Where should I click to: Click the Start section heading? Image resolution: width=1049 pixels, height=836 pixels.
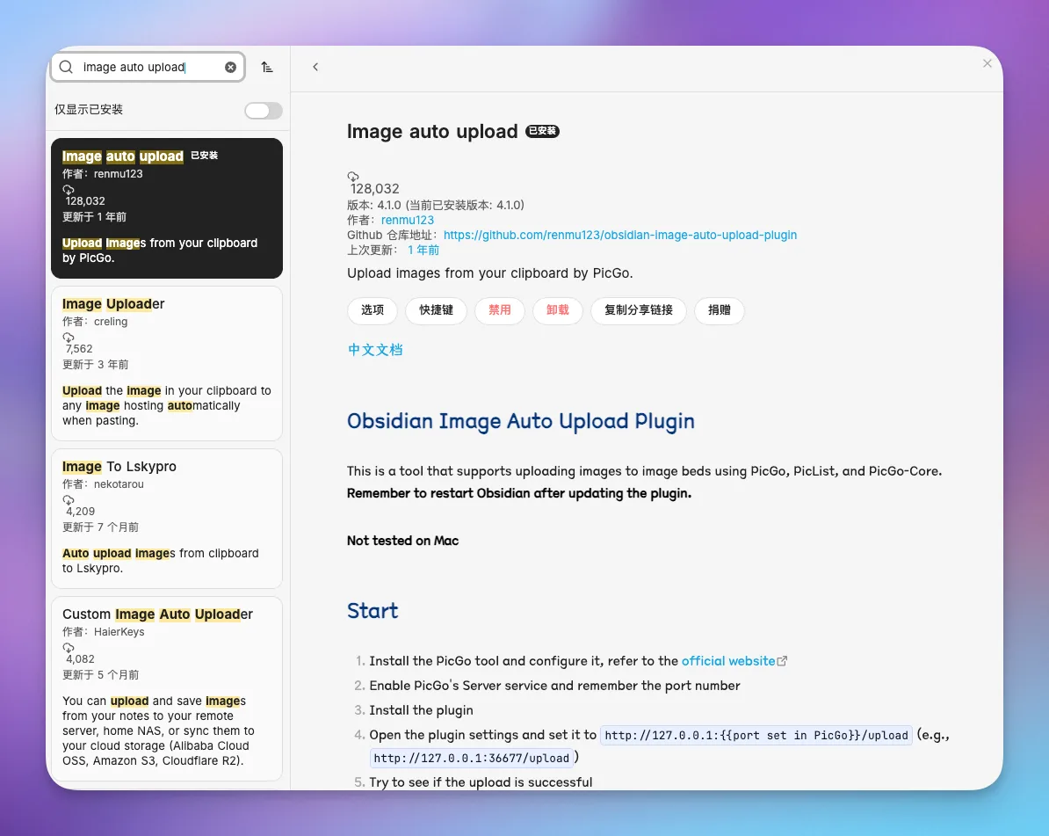coord(373,611)
